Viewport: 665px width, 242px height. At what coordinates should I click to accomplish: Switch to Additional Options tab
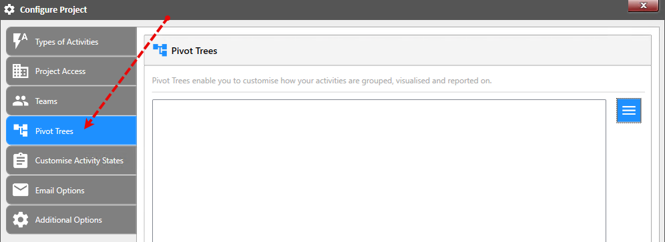pyautogui.click(x=71, y=220)
